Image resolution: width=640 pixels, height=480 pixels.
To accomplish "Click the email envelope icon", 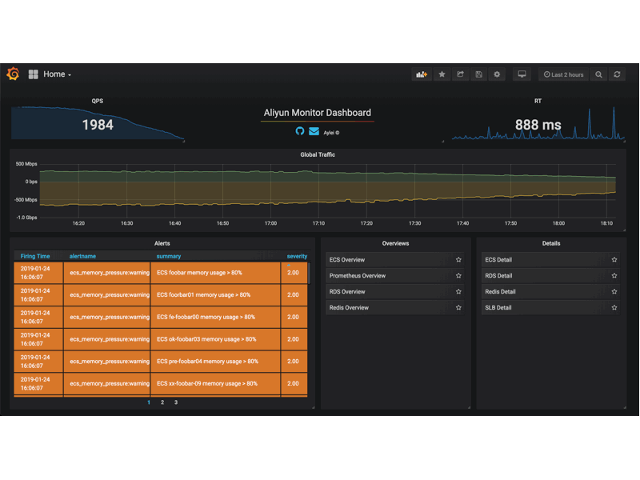I will click(x=314, y=131).
